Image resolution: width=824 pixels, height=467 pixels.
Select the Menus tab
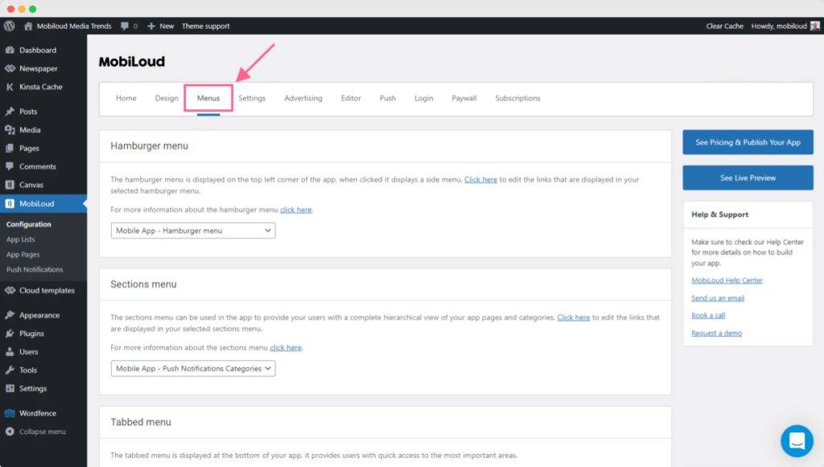pyautogui.click(x=208, y=98)
